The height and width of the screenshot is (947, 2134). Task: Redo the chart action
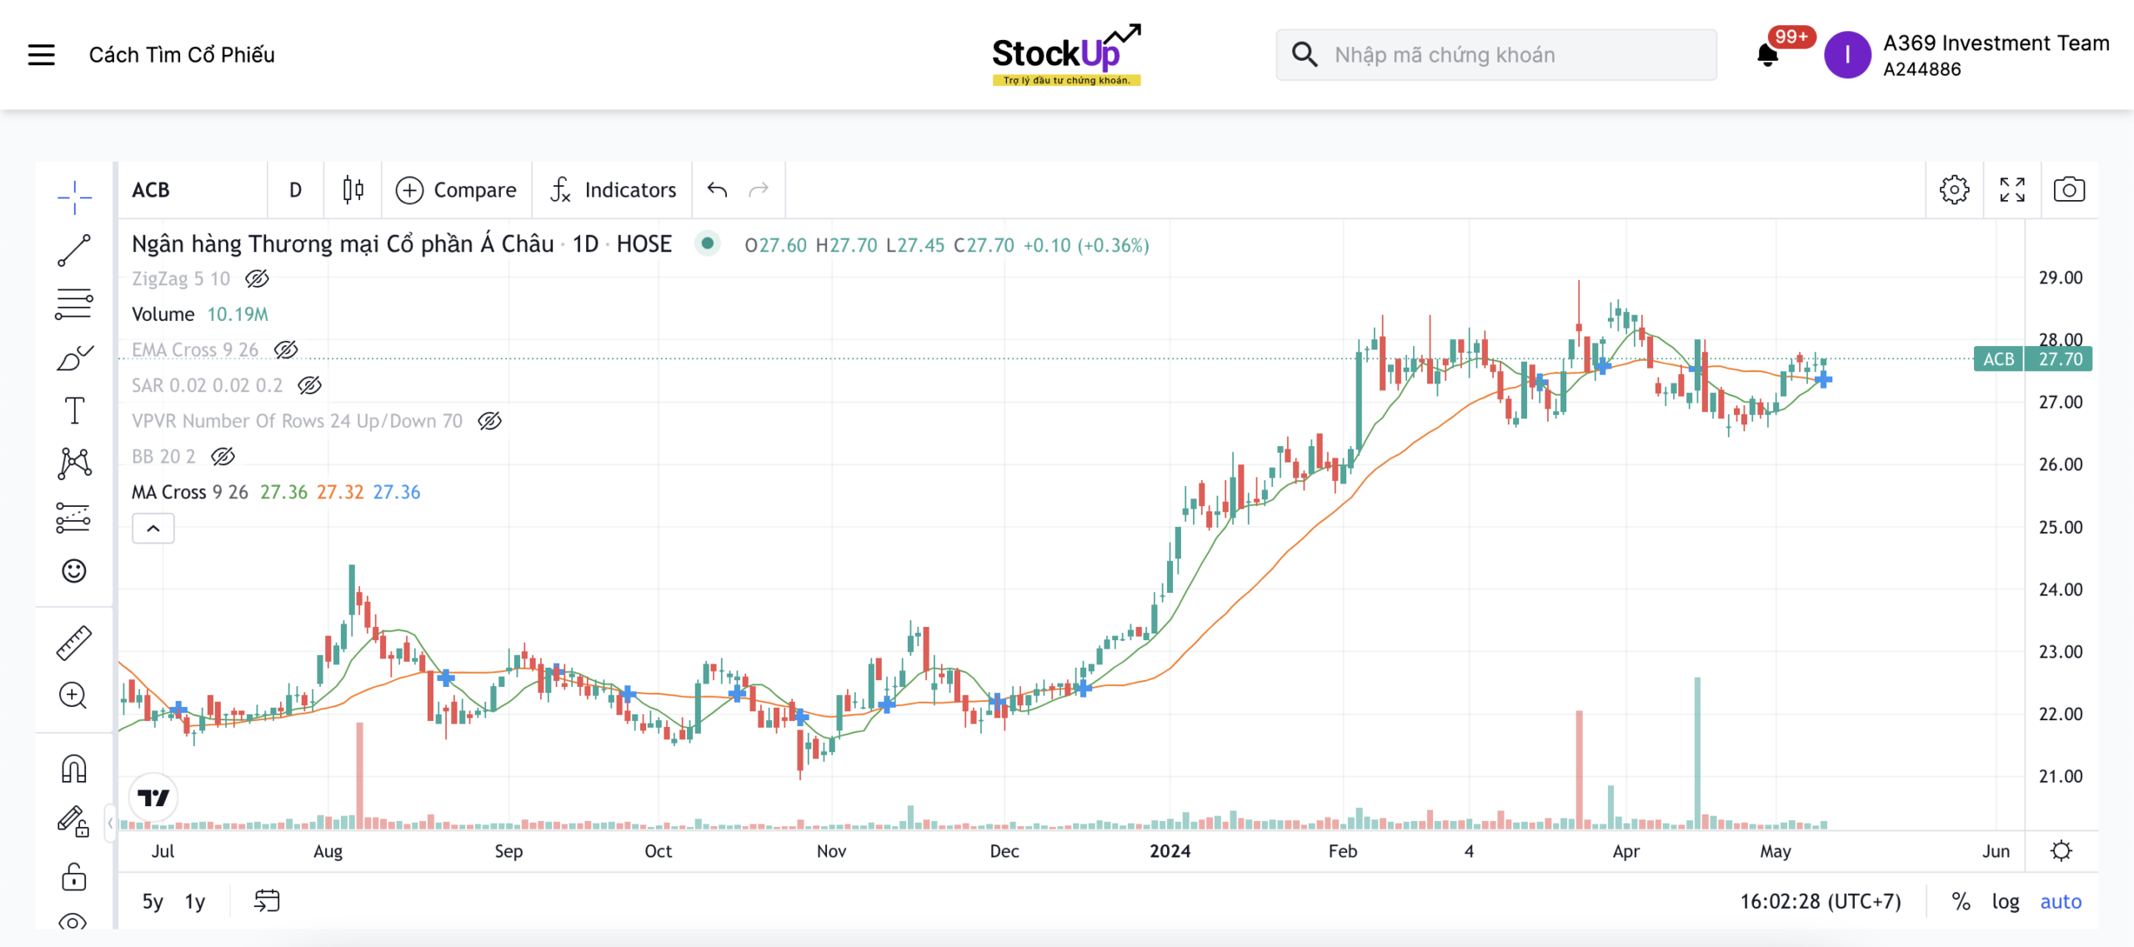point(759,190)
